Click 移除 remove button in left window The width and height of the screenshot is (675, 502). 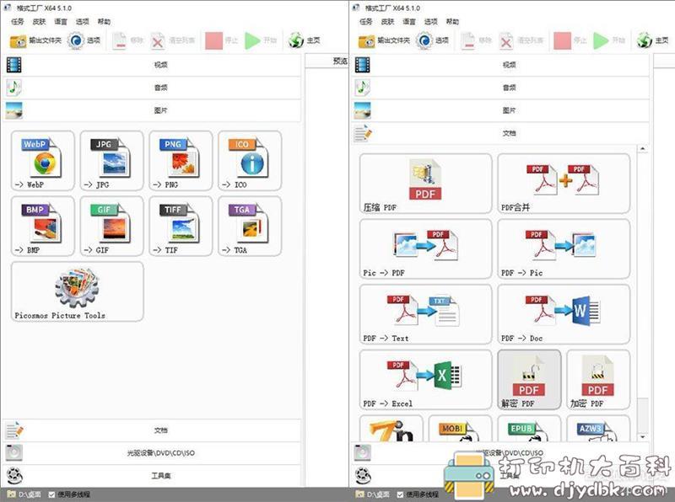127,40
